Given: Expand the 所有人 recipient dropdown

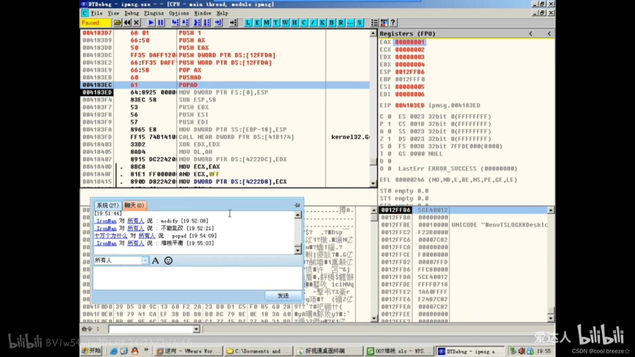Looking at the screenshot, I should [145, 261].
